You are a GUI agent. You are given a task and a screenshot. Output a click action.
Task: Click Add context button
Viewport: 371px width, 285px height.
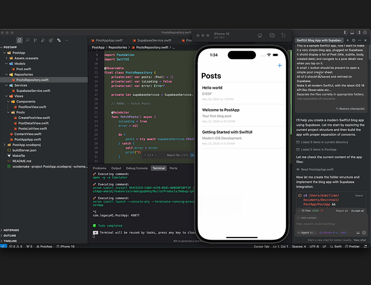307,218
